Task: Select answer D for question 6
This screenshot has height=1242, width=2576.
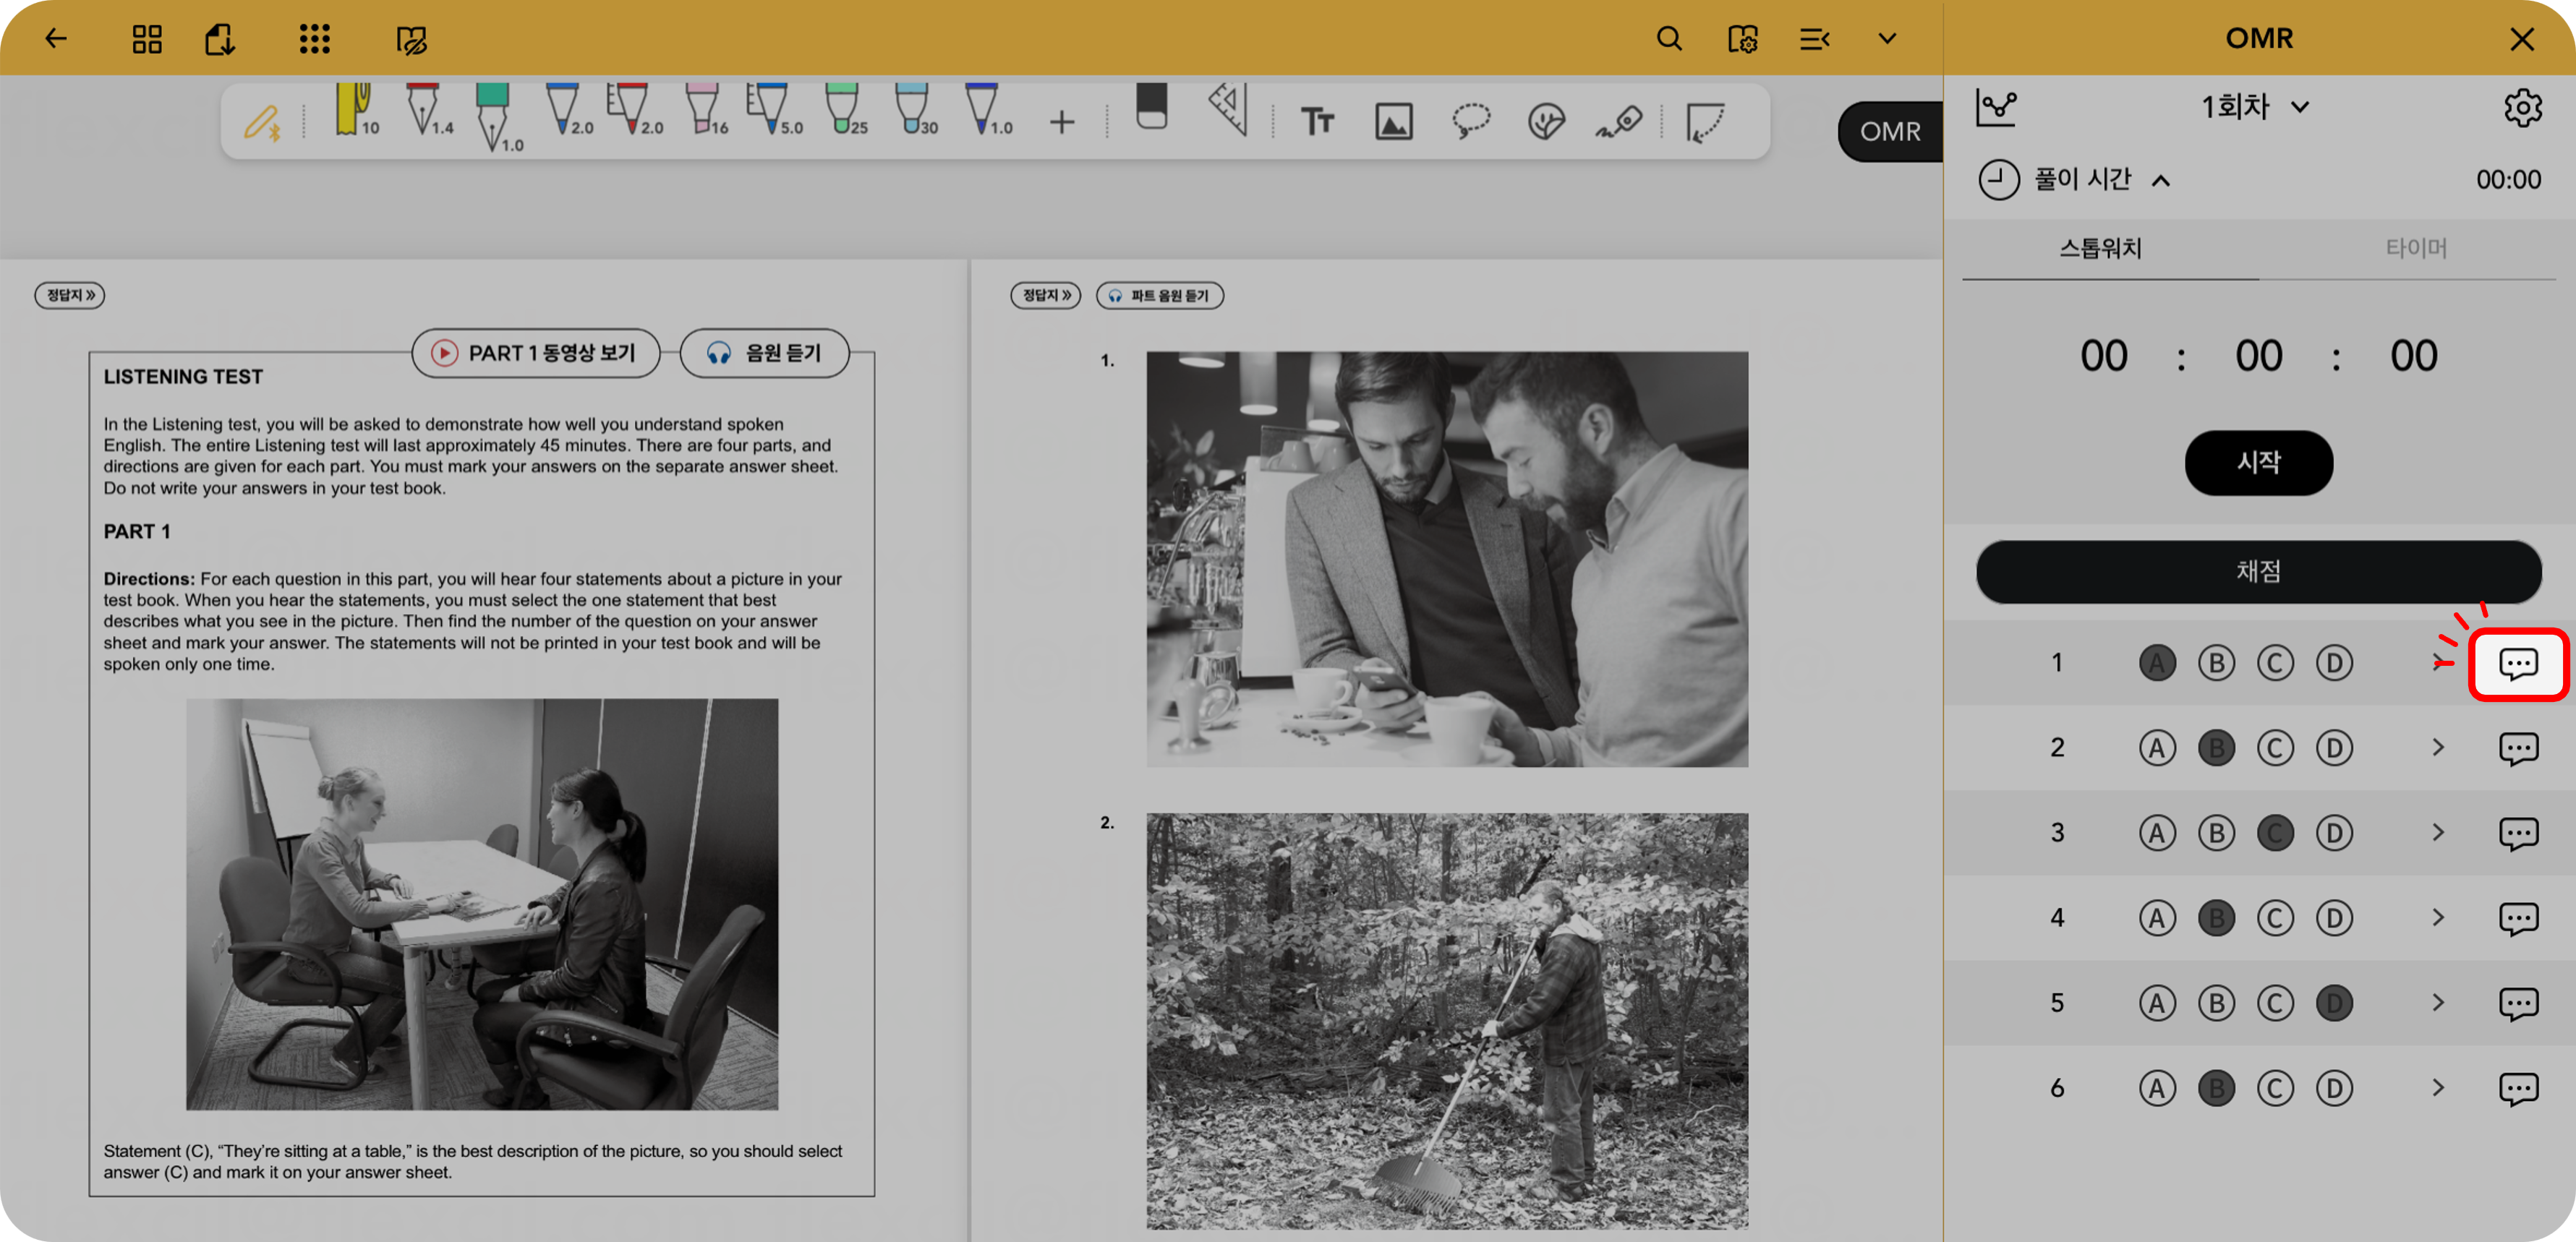Action: (2334, 1088)
